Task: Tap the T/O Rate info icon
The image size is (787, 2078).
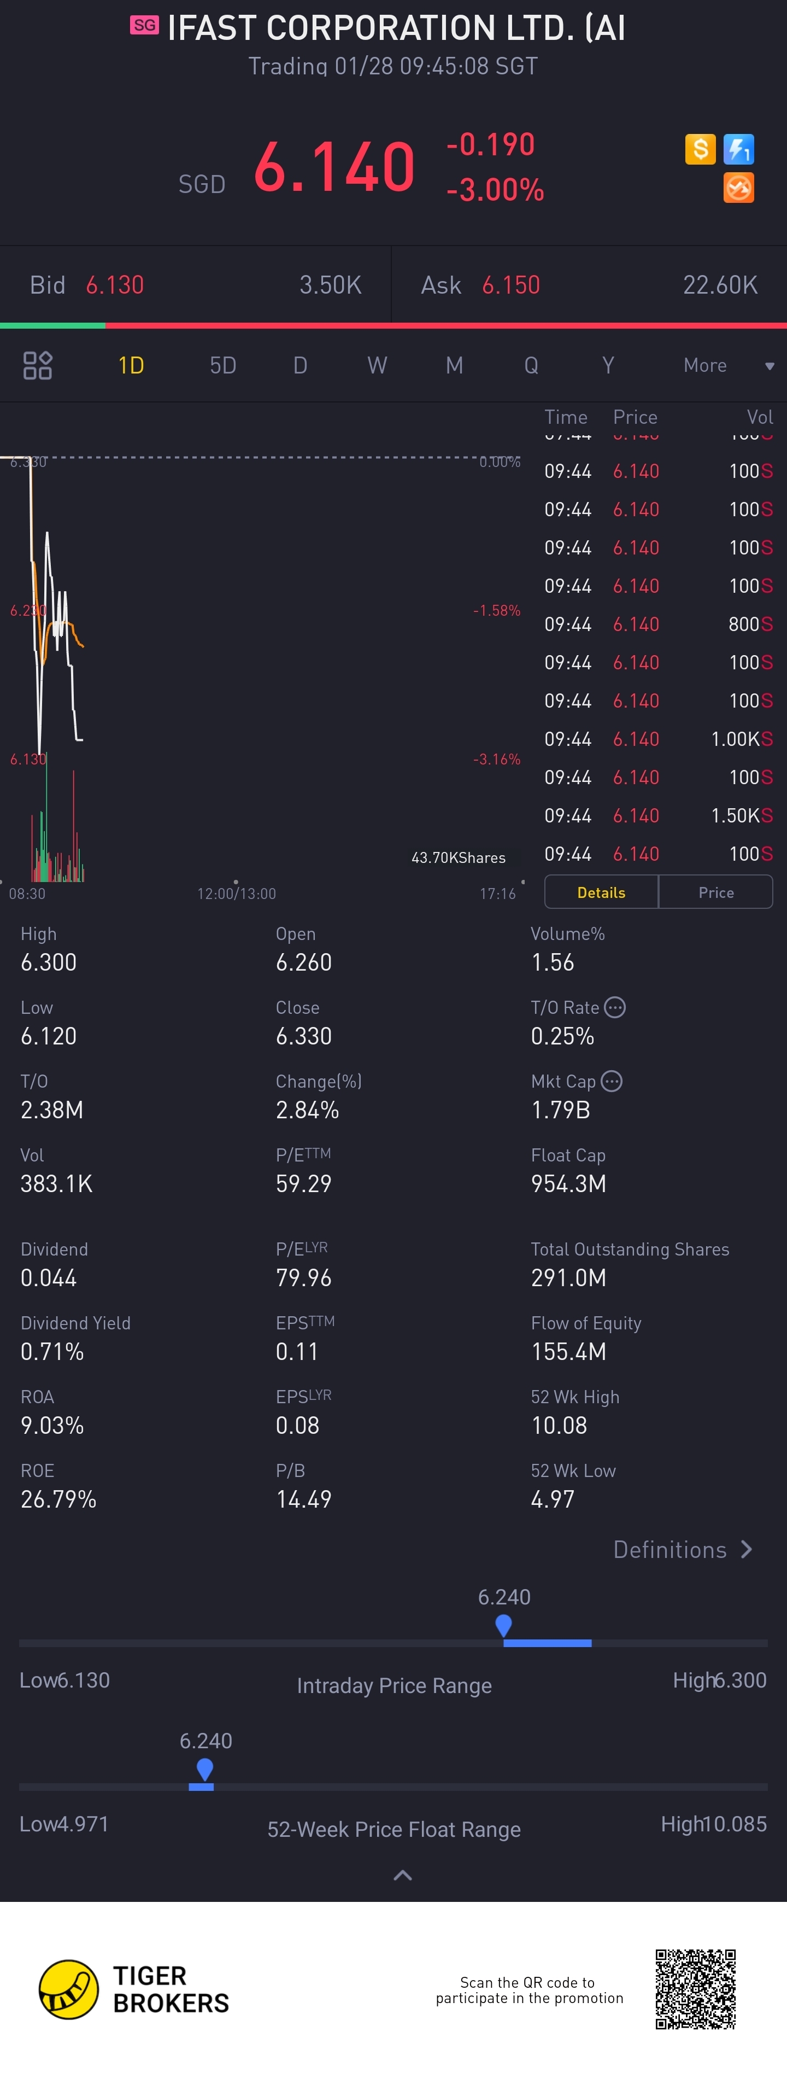Action: (x=615, y=1007)
